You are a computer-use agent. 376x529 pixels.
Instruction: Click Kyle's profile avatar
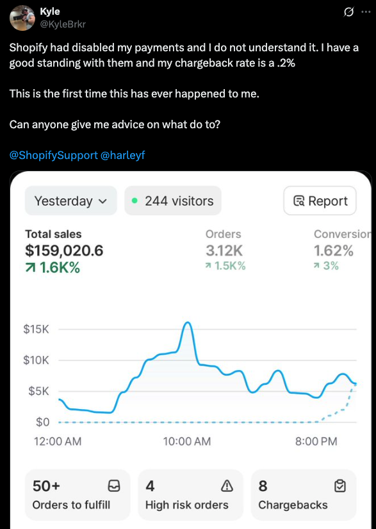click(22, 15)
